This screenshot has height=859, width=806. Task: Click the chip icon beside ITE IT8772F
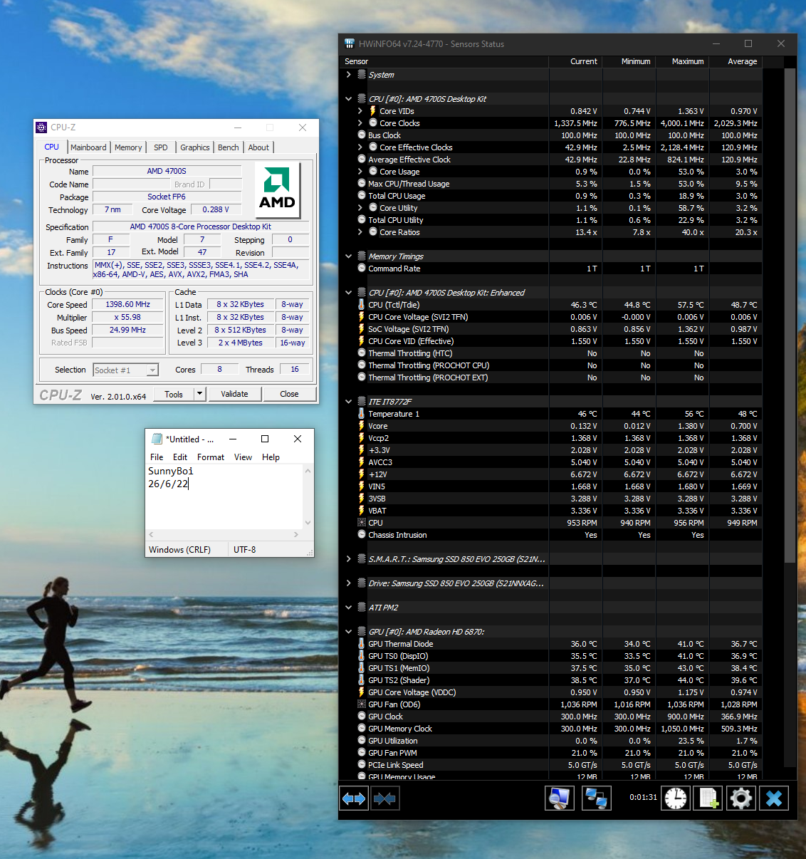[362, 402]
